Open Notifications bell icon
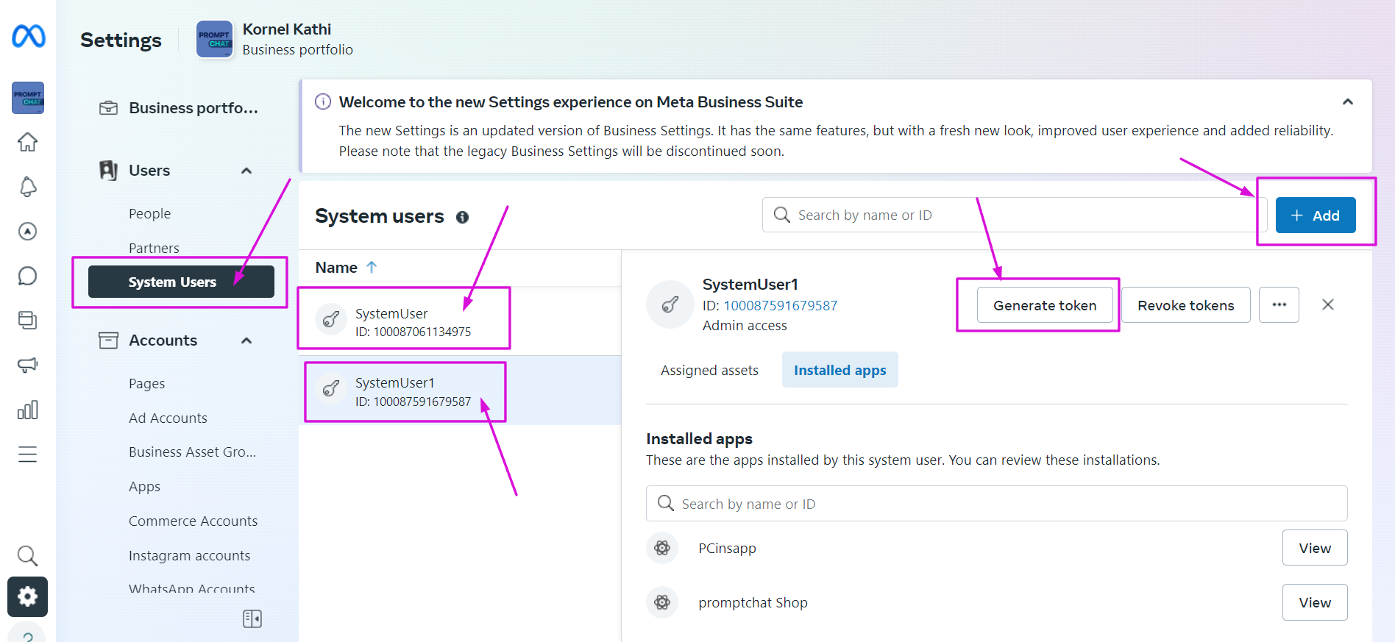 coord(27,187)
